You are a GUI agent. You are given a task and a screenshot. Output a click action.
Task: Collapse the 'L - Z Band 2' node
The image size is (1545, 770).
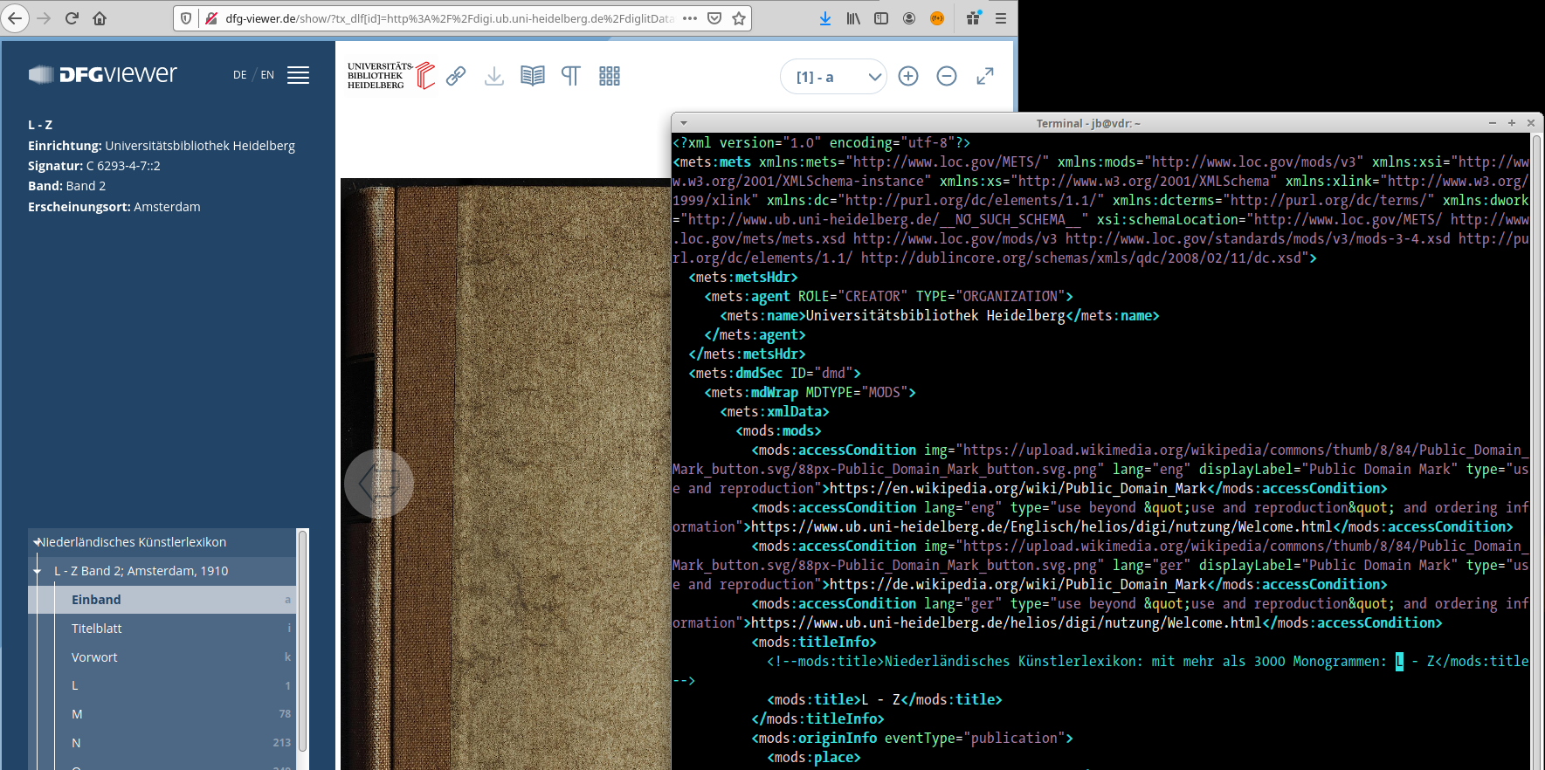click(x=37, y=571)
